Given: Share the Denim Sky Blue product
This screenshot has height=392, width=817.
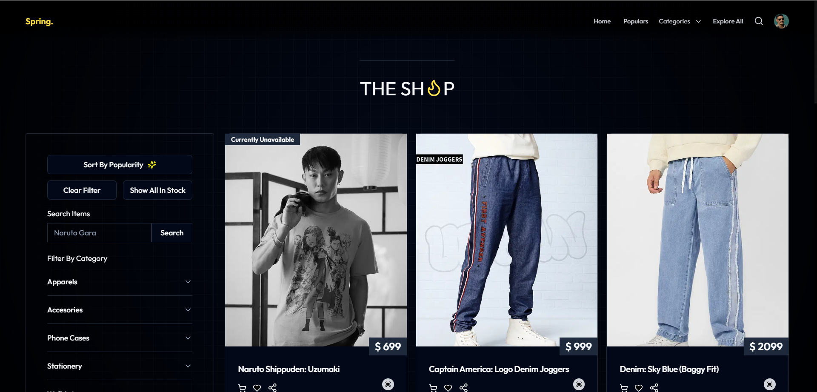Looking at the screenshot, I should point(654,388).
